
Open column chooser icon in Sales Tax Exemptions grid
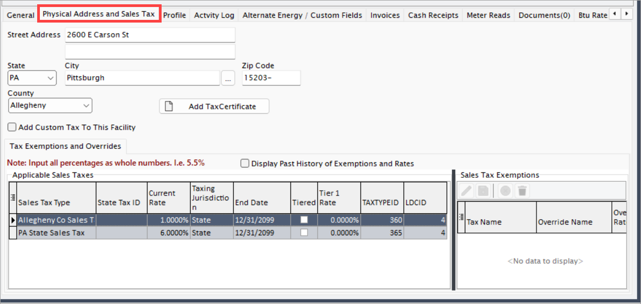pyautogui.click(x=462, y=217)
